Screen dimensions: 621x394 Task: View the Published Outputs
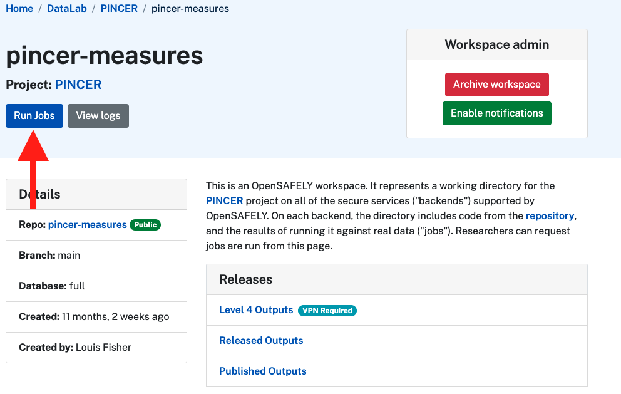(262, 371)
